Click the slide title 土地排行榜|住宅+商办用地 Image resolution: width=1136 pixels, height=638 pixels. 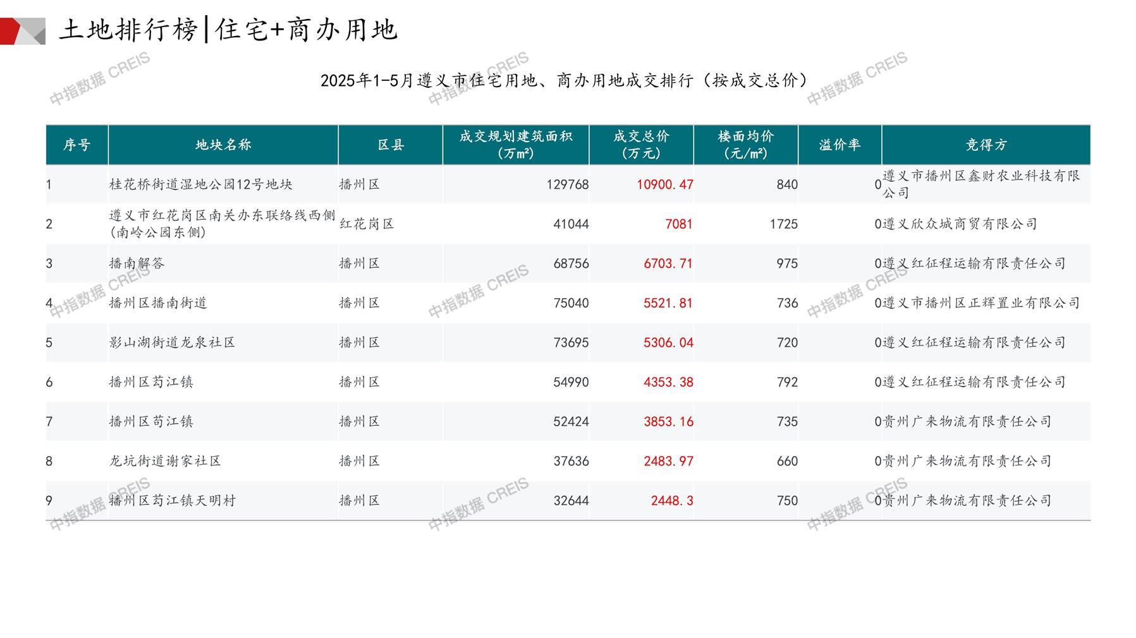pos(228,30)
